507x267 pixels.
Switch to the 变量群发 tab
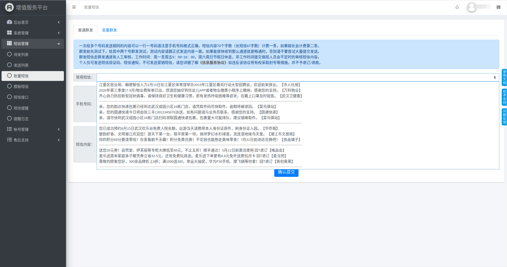pyautogui.click(x=109, y=30)
